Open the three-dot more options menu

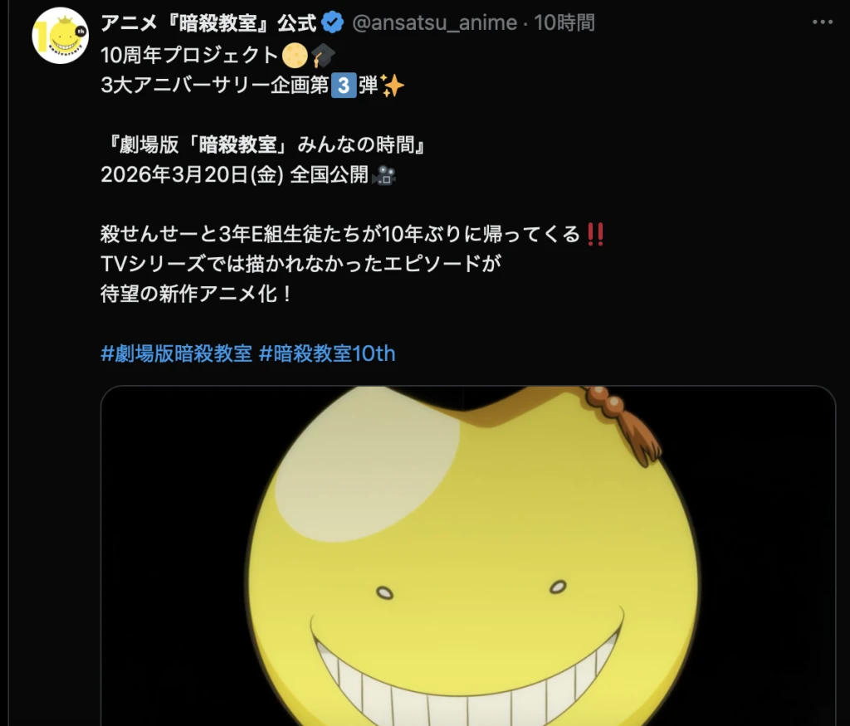tap(822, 22)
